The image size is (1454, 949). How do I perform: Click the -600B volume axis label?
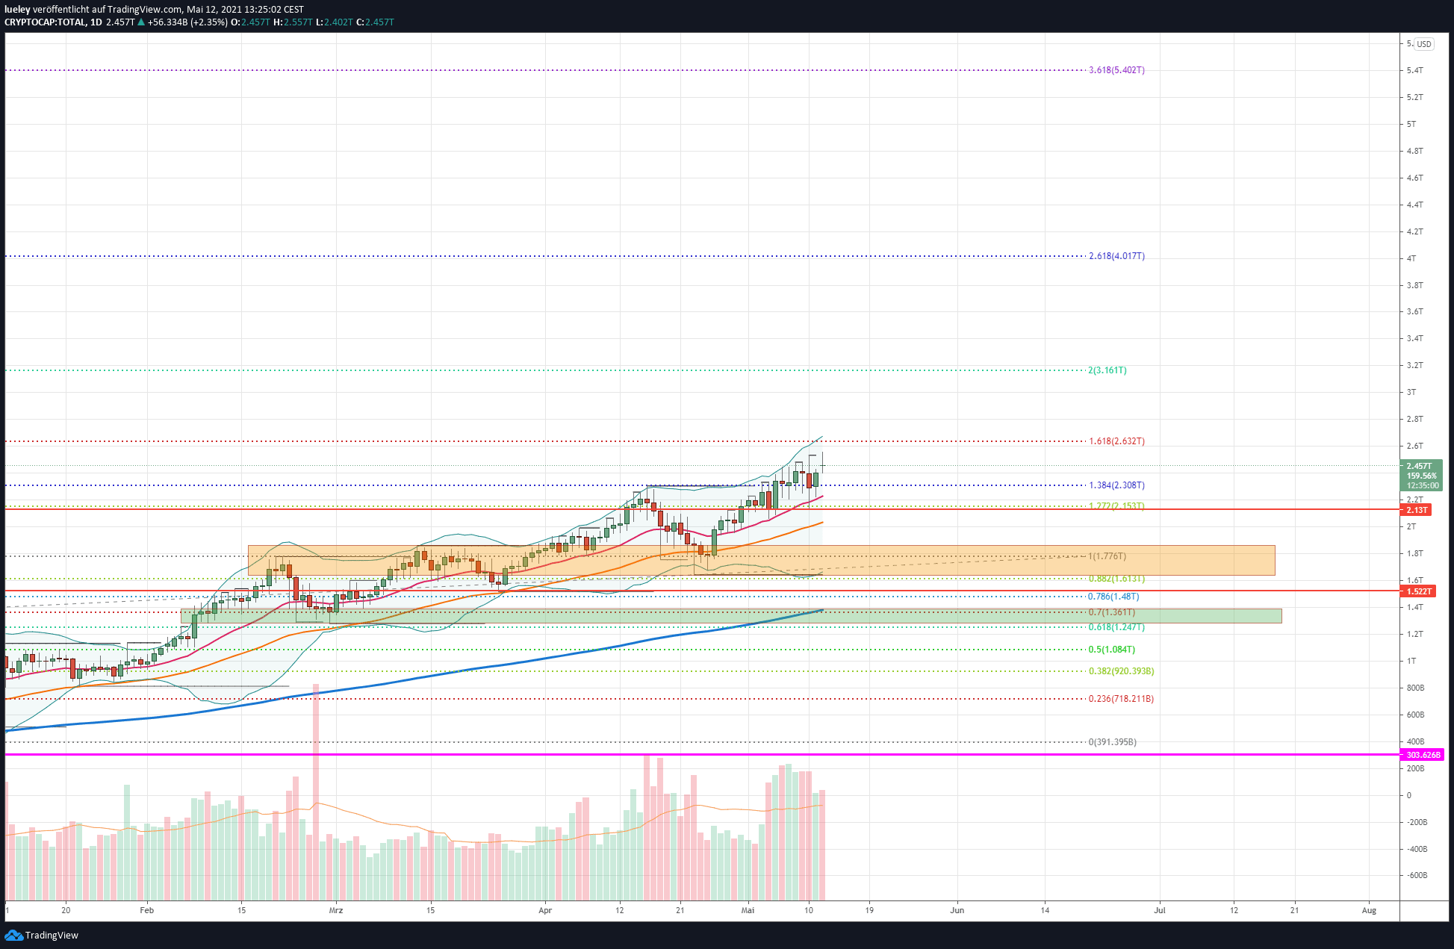click(x=1417, y=875)
